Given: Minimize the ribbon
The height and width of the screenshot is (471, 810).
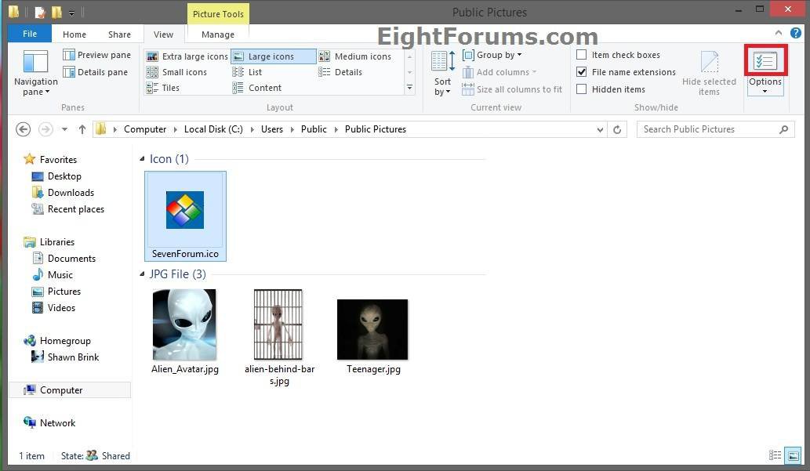Looking at the screenshot, I should pyautogui.click(x=779, y=33).
